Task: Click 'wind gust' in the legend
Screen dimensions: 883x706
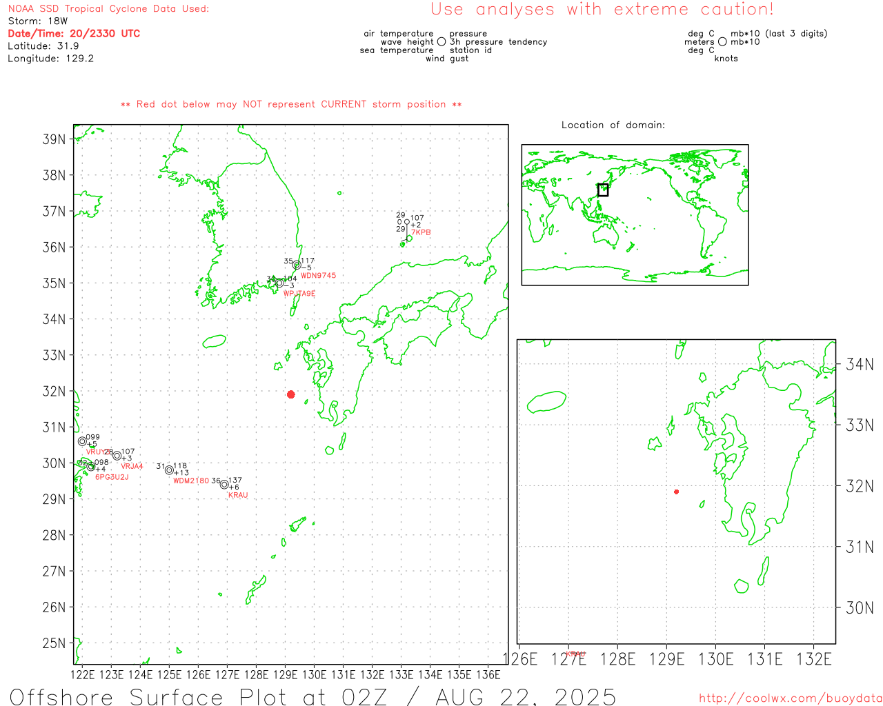Action: pyautogui.click(x=447, y=59)
